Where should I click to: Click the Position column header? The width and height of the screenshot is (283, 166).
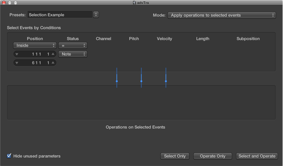[35, 39]
